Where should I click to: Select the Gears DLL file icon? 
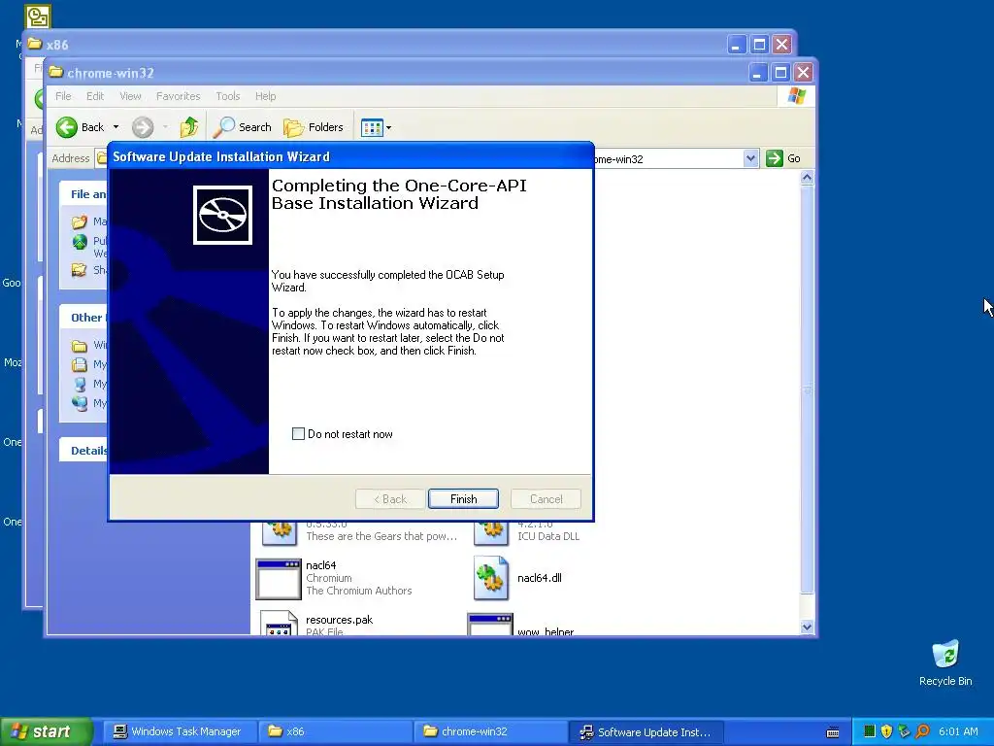(280, 531)
